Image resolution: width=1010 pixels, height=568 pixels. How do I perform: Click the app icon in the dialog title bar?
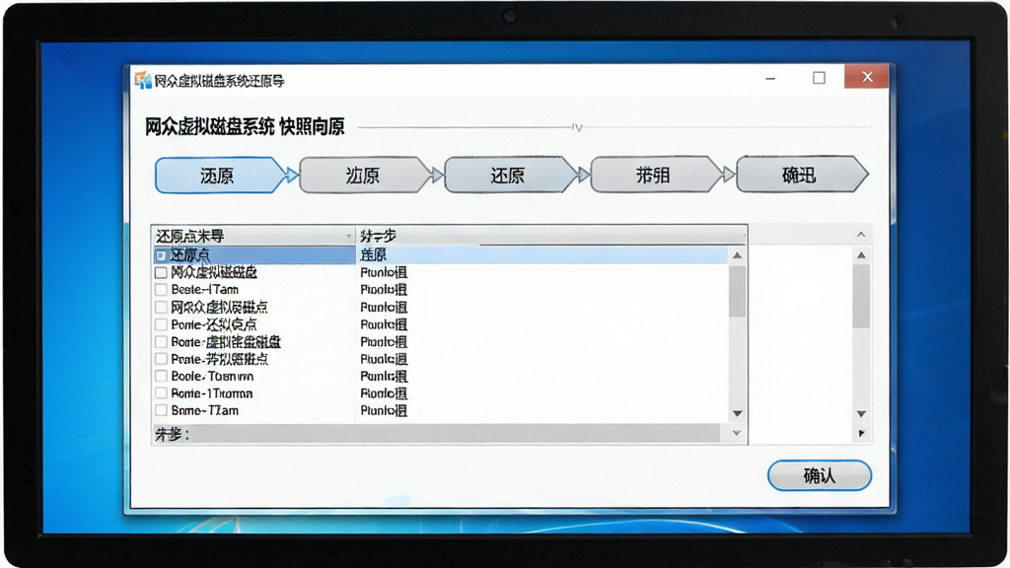click(143, 81)
